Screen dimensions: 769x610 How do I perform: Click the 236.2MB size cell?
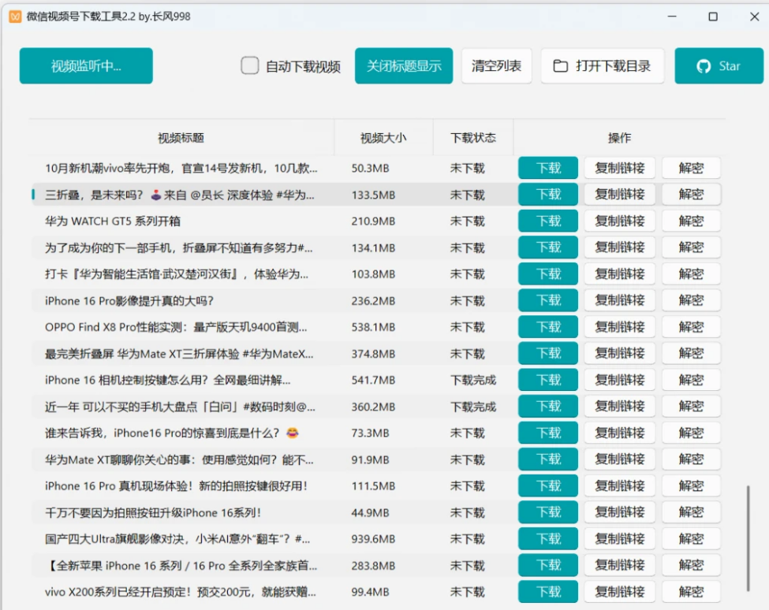[373, 301]
